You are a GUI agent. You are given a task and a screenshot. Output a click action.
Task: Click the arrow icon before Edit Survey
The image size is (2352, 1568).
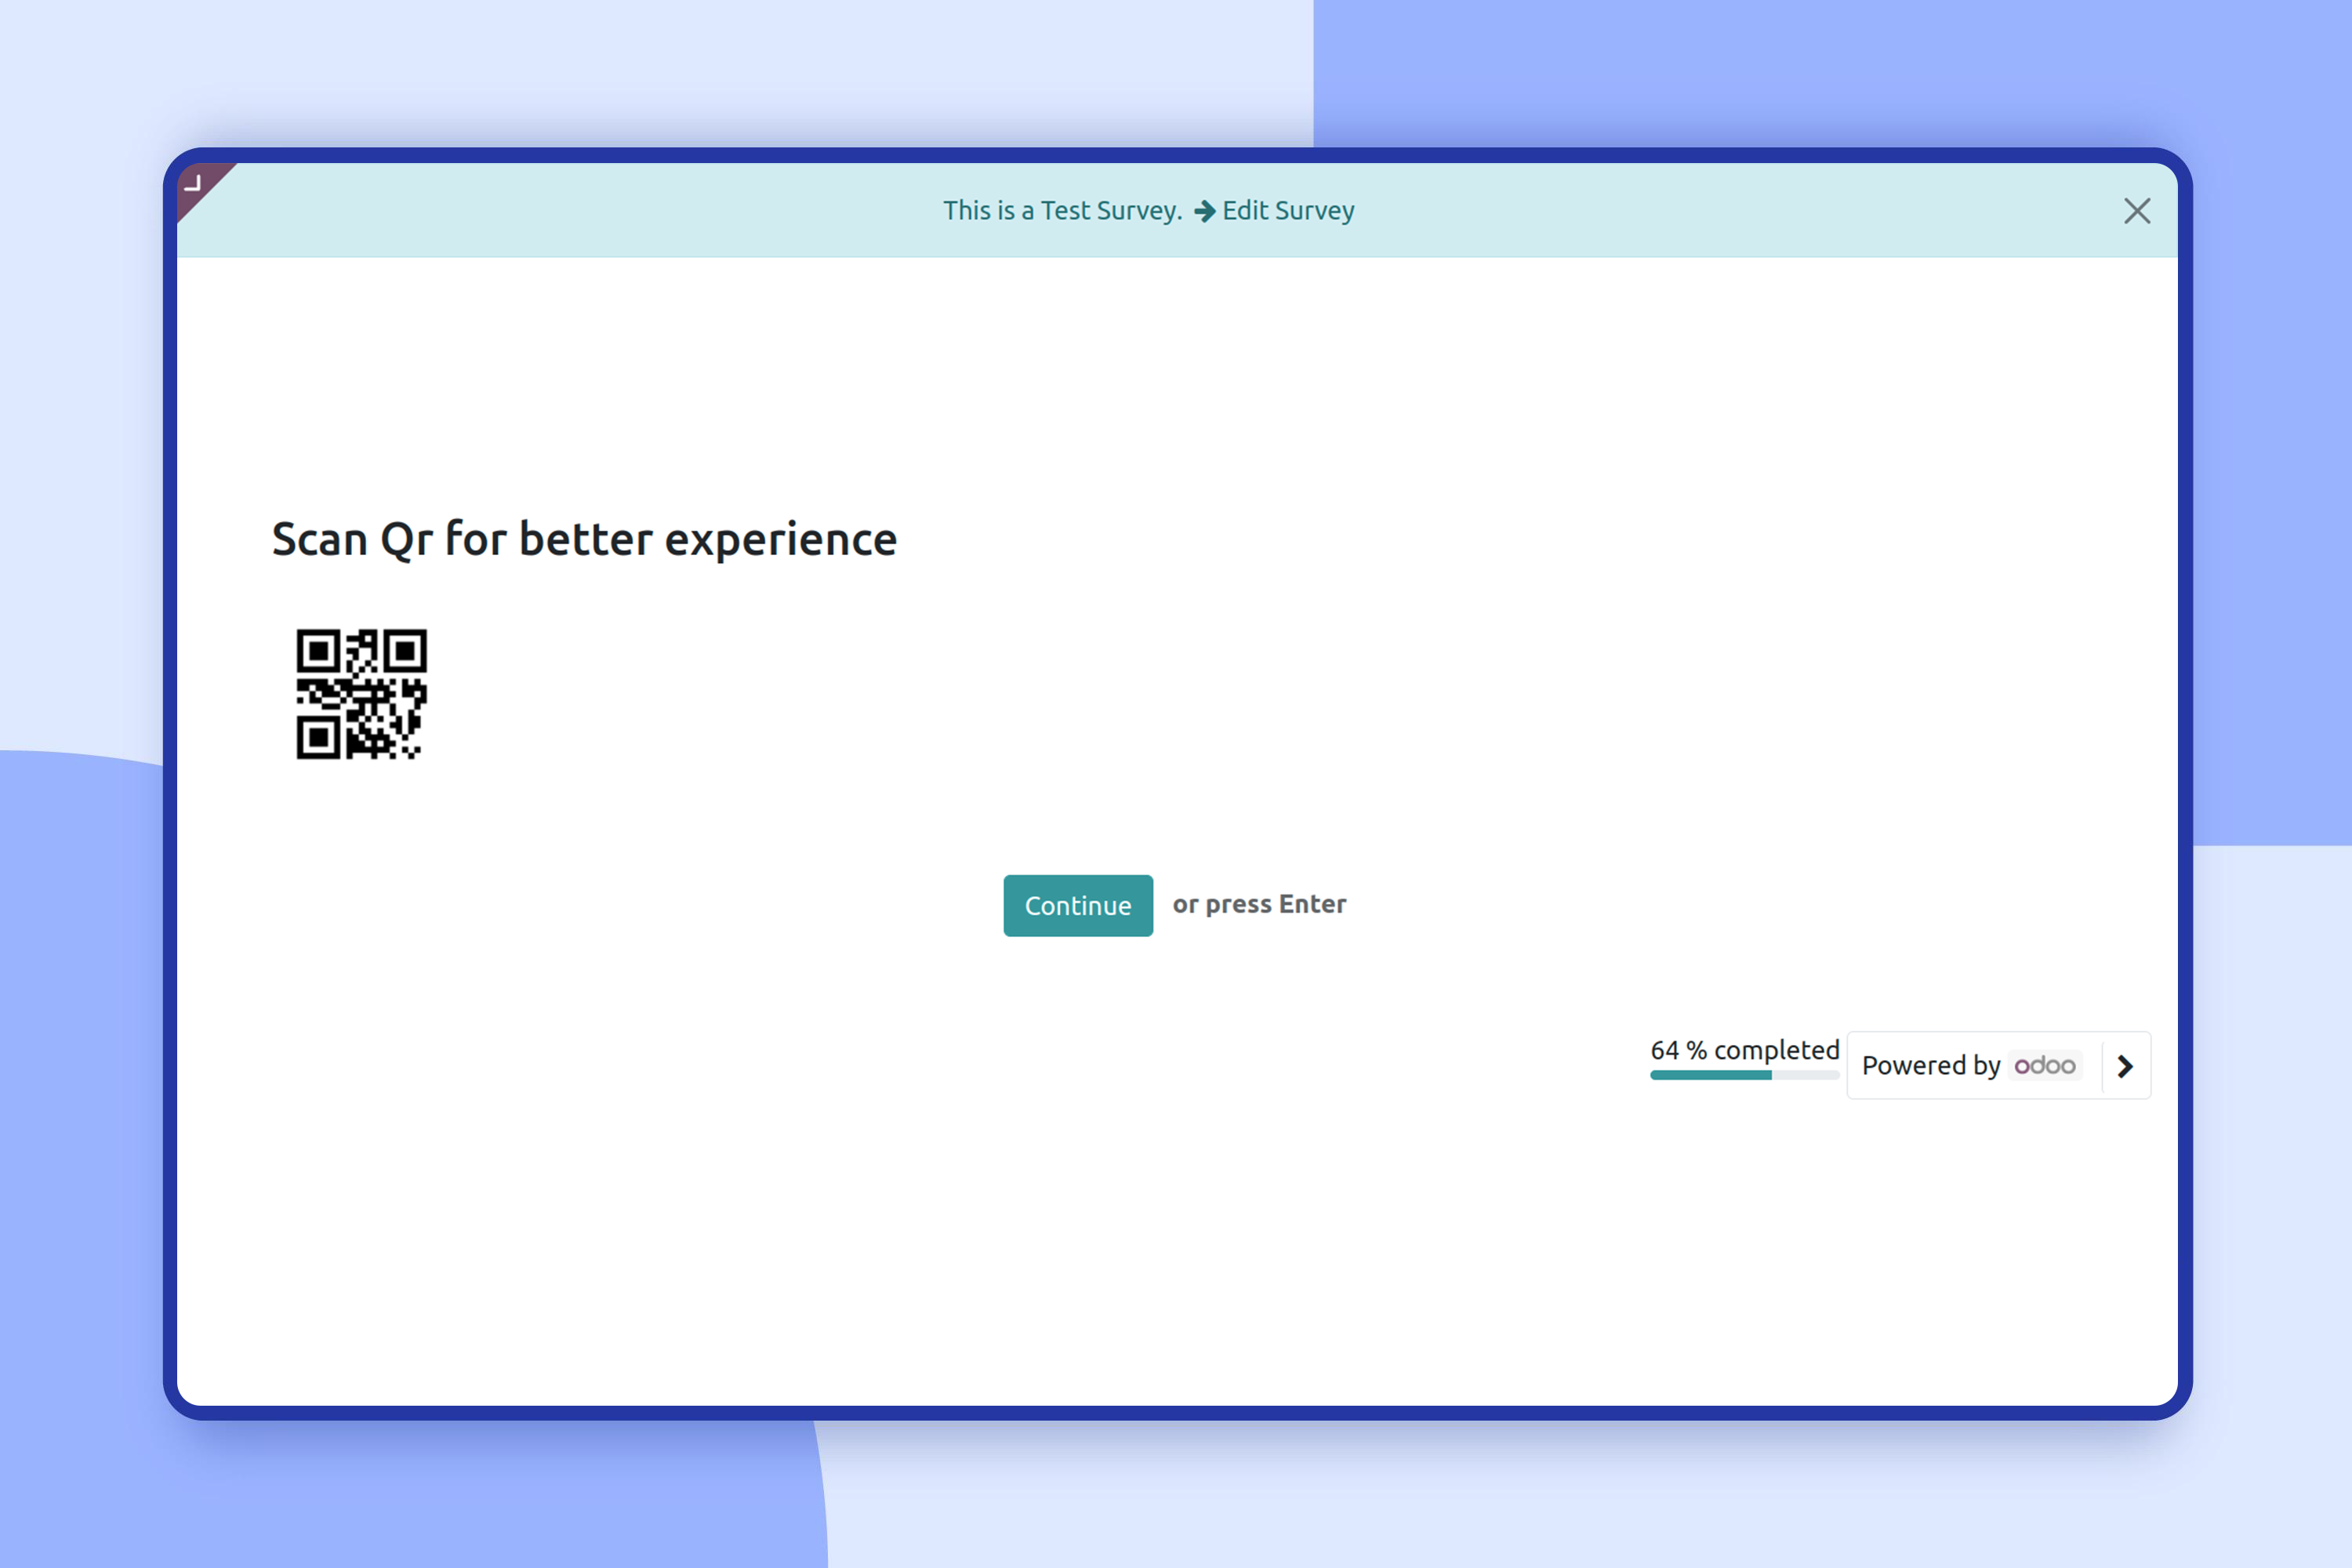click(1204, 211)
